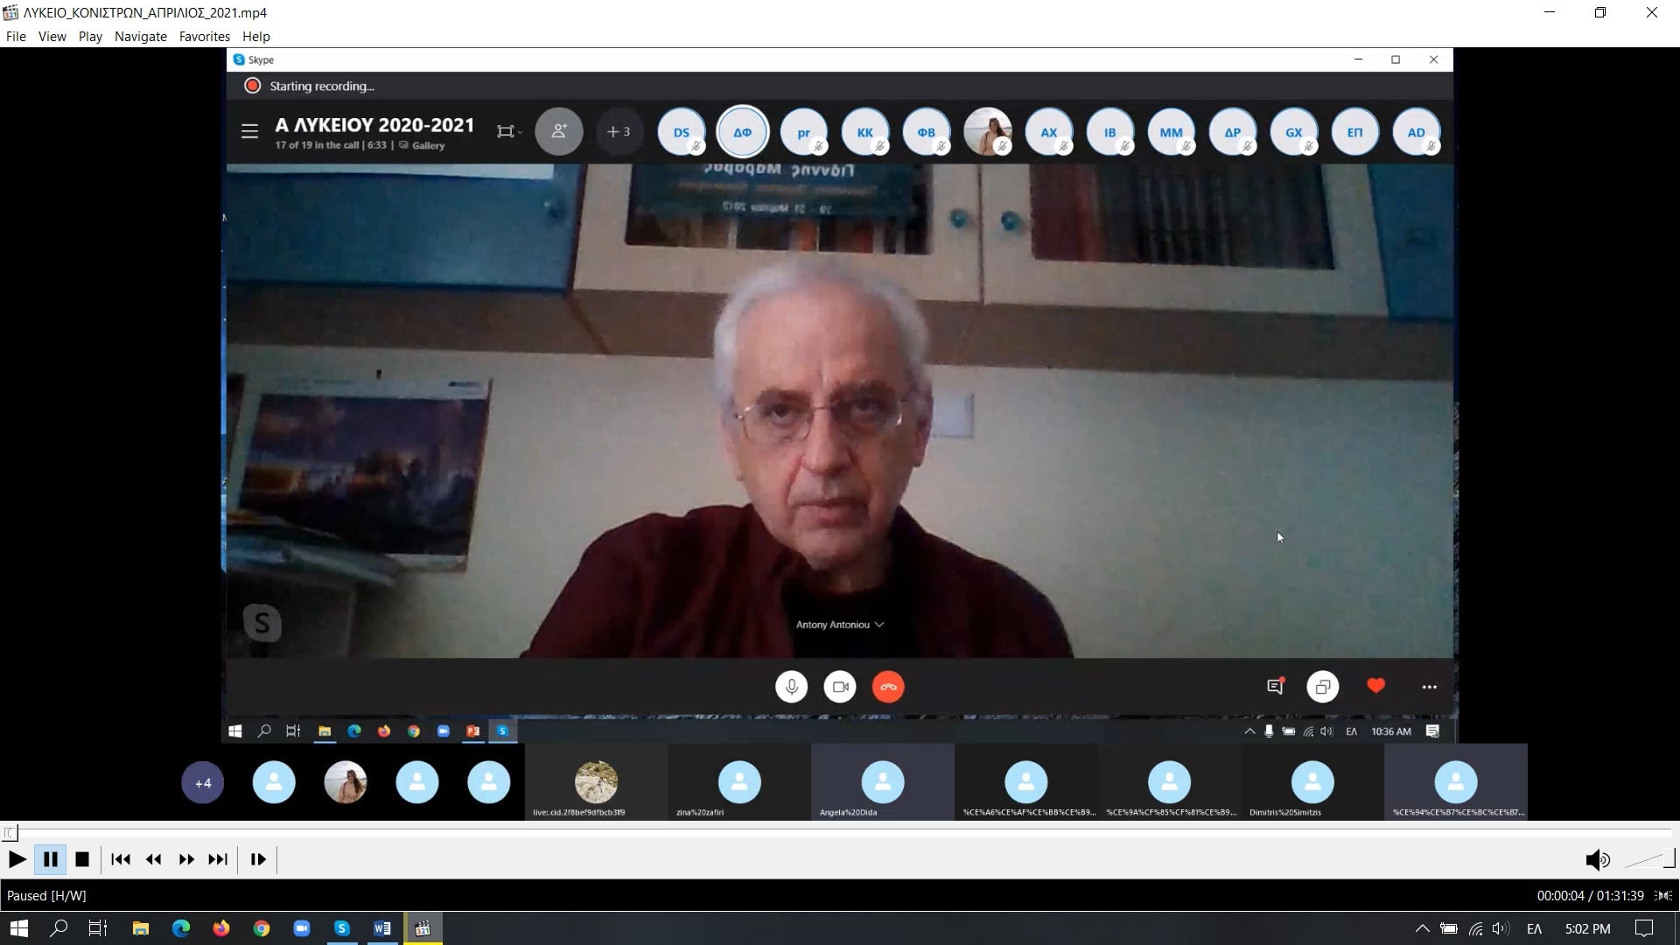This screenshot has height=945, width=1680.
Task: Expand Antony Antoniou name dropdown
Action: pyautogui.click(x=840, y=625)
